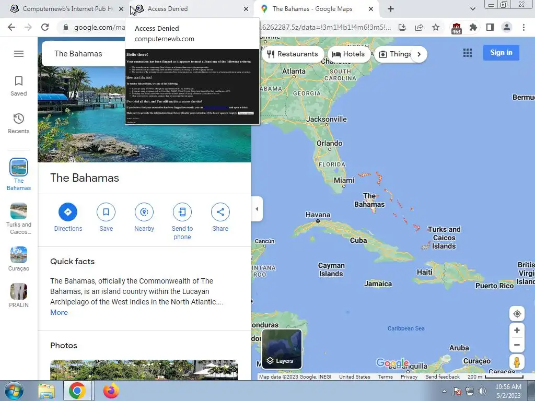This screenshot has height=401, width=535.
Task: Open Chrome's three-dot menu
Action: pos(524,27)
